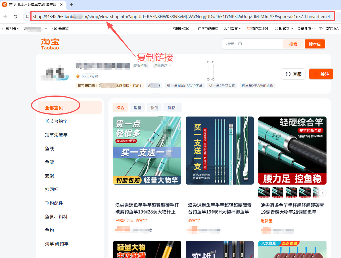
Task: Open 客服 customer service chat
Action: tap(293, 74)
